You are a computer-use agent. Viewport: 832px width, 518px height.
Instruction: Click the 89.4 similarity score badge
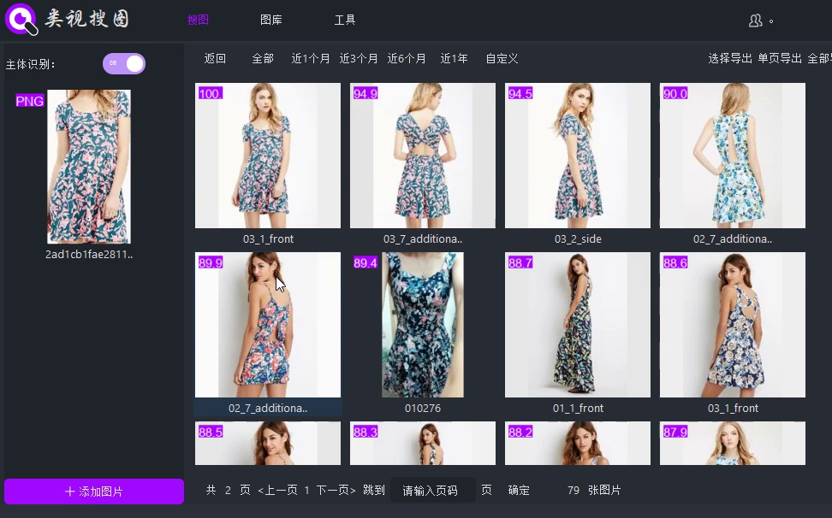click(365, 262)
